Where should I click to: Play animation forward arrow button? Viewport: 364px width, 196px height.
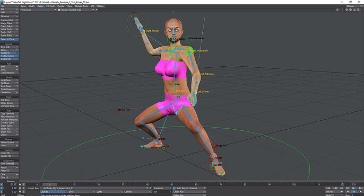[360, 192]
